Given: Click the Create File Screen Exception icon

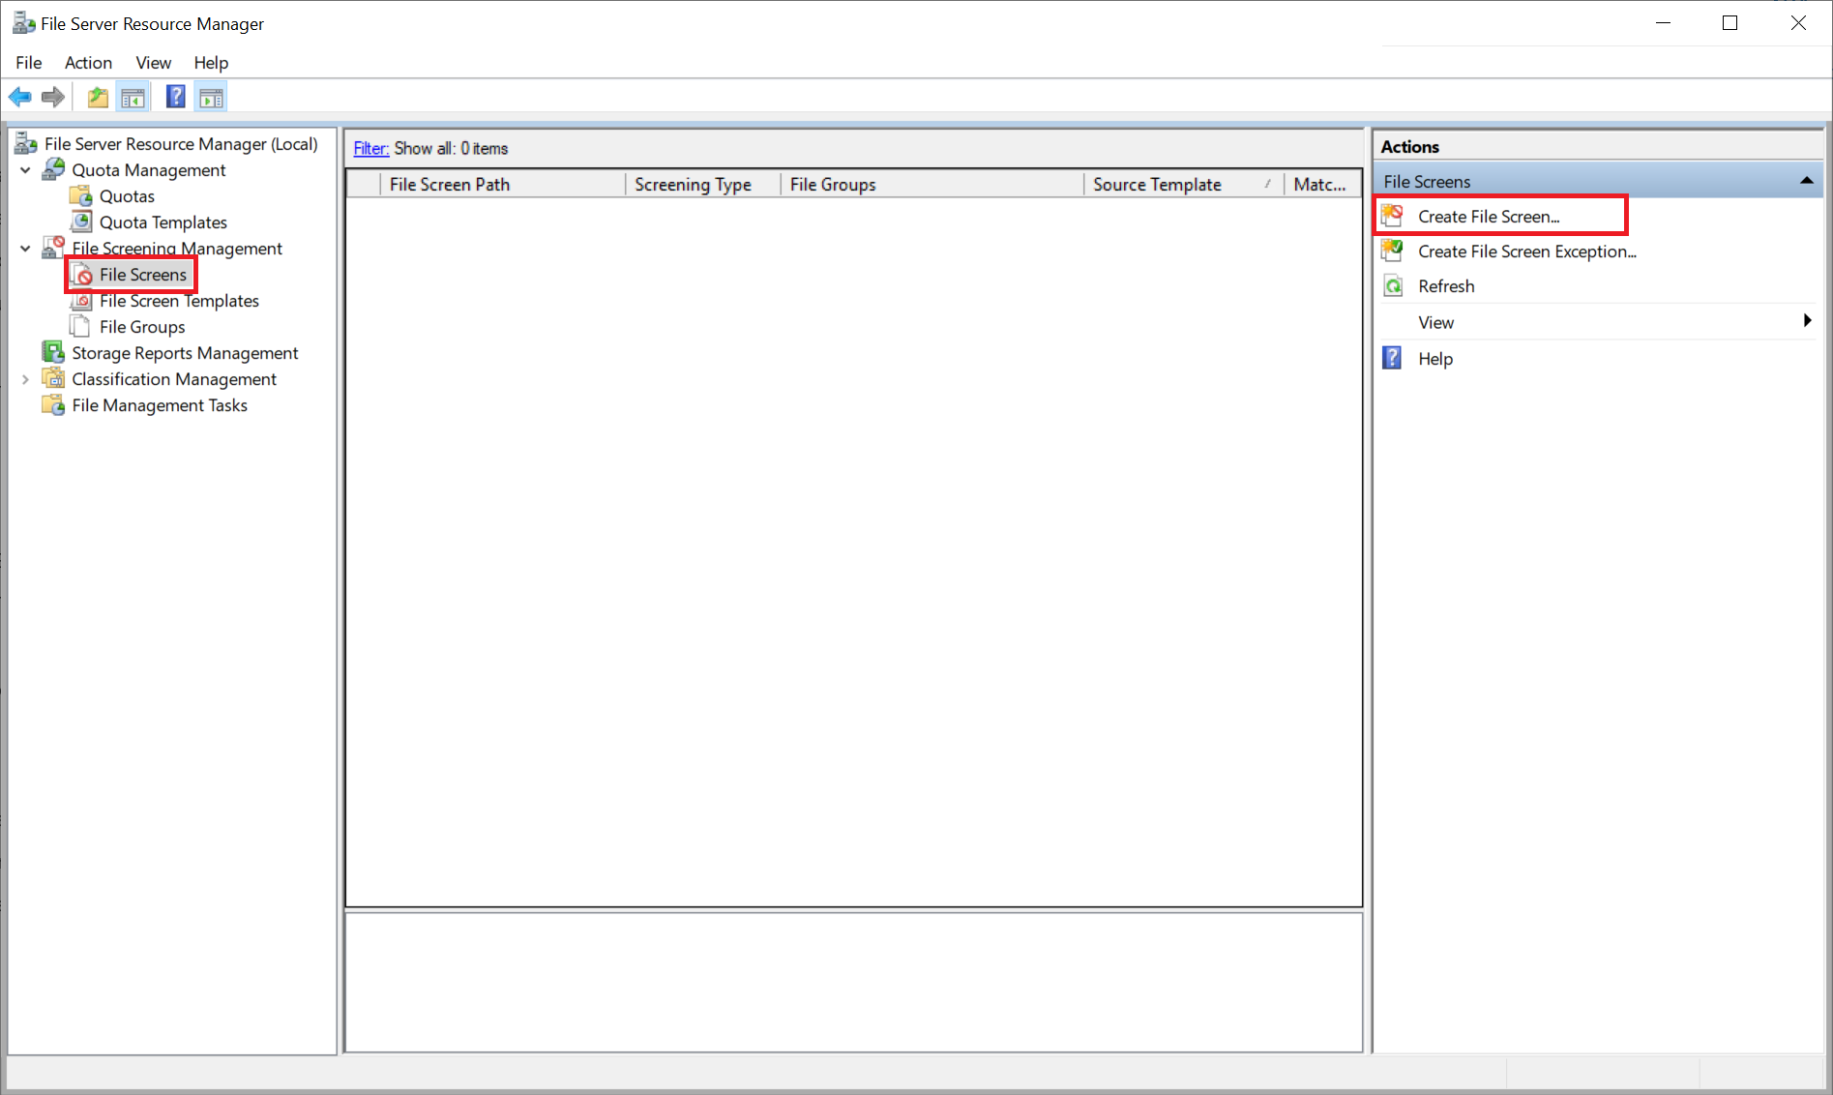Looking at the screenshot, I should coord(1393,251).
